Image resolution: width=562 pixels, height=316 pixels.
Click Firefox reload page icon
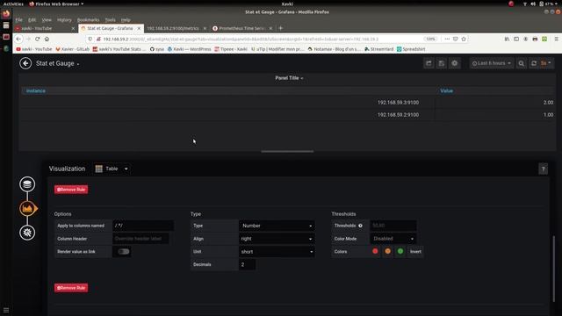[x=37, y=39]
